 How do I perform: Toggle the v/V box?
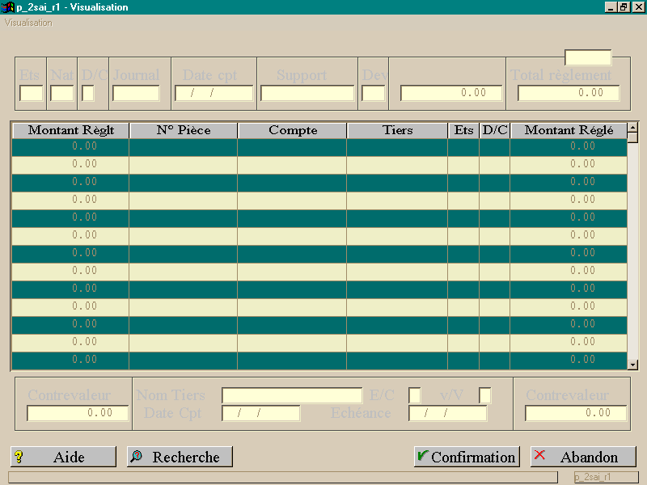[x=484, y=395]
